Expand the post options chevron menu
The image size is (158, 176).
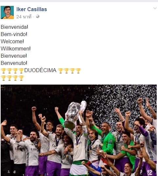pos(155,8)
